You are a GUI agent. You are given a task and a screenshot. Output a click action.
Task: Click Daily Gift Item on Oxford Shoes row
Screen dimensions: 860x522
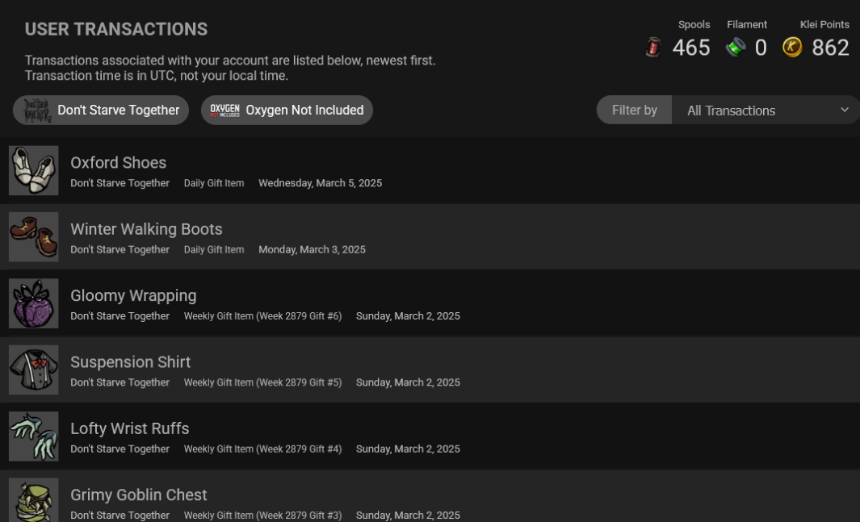coord(214,183)
